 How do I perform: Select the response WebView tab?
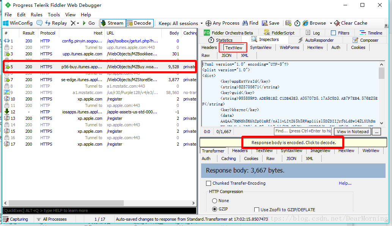(371, 151)
